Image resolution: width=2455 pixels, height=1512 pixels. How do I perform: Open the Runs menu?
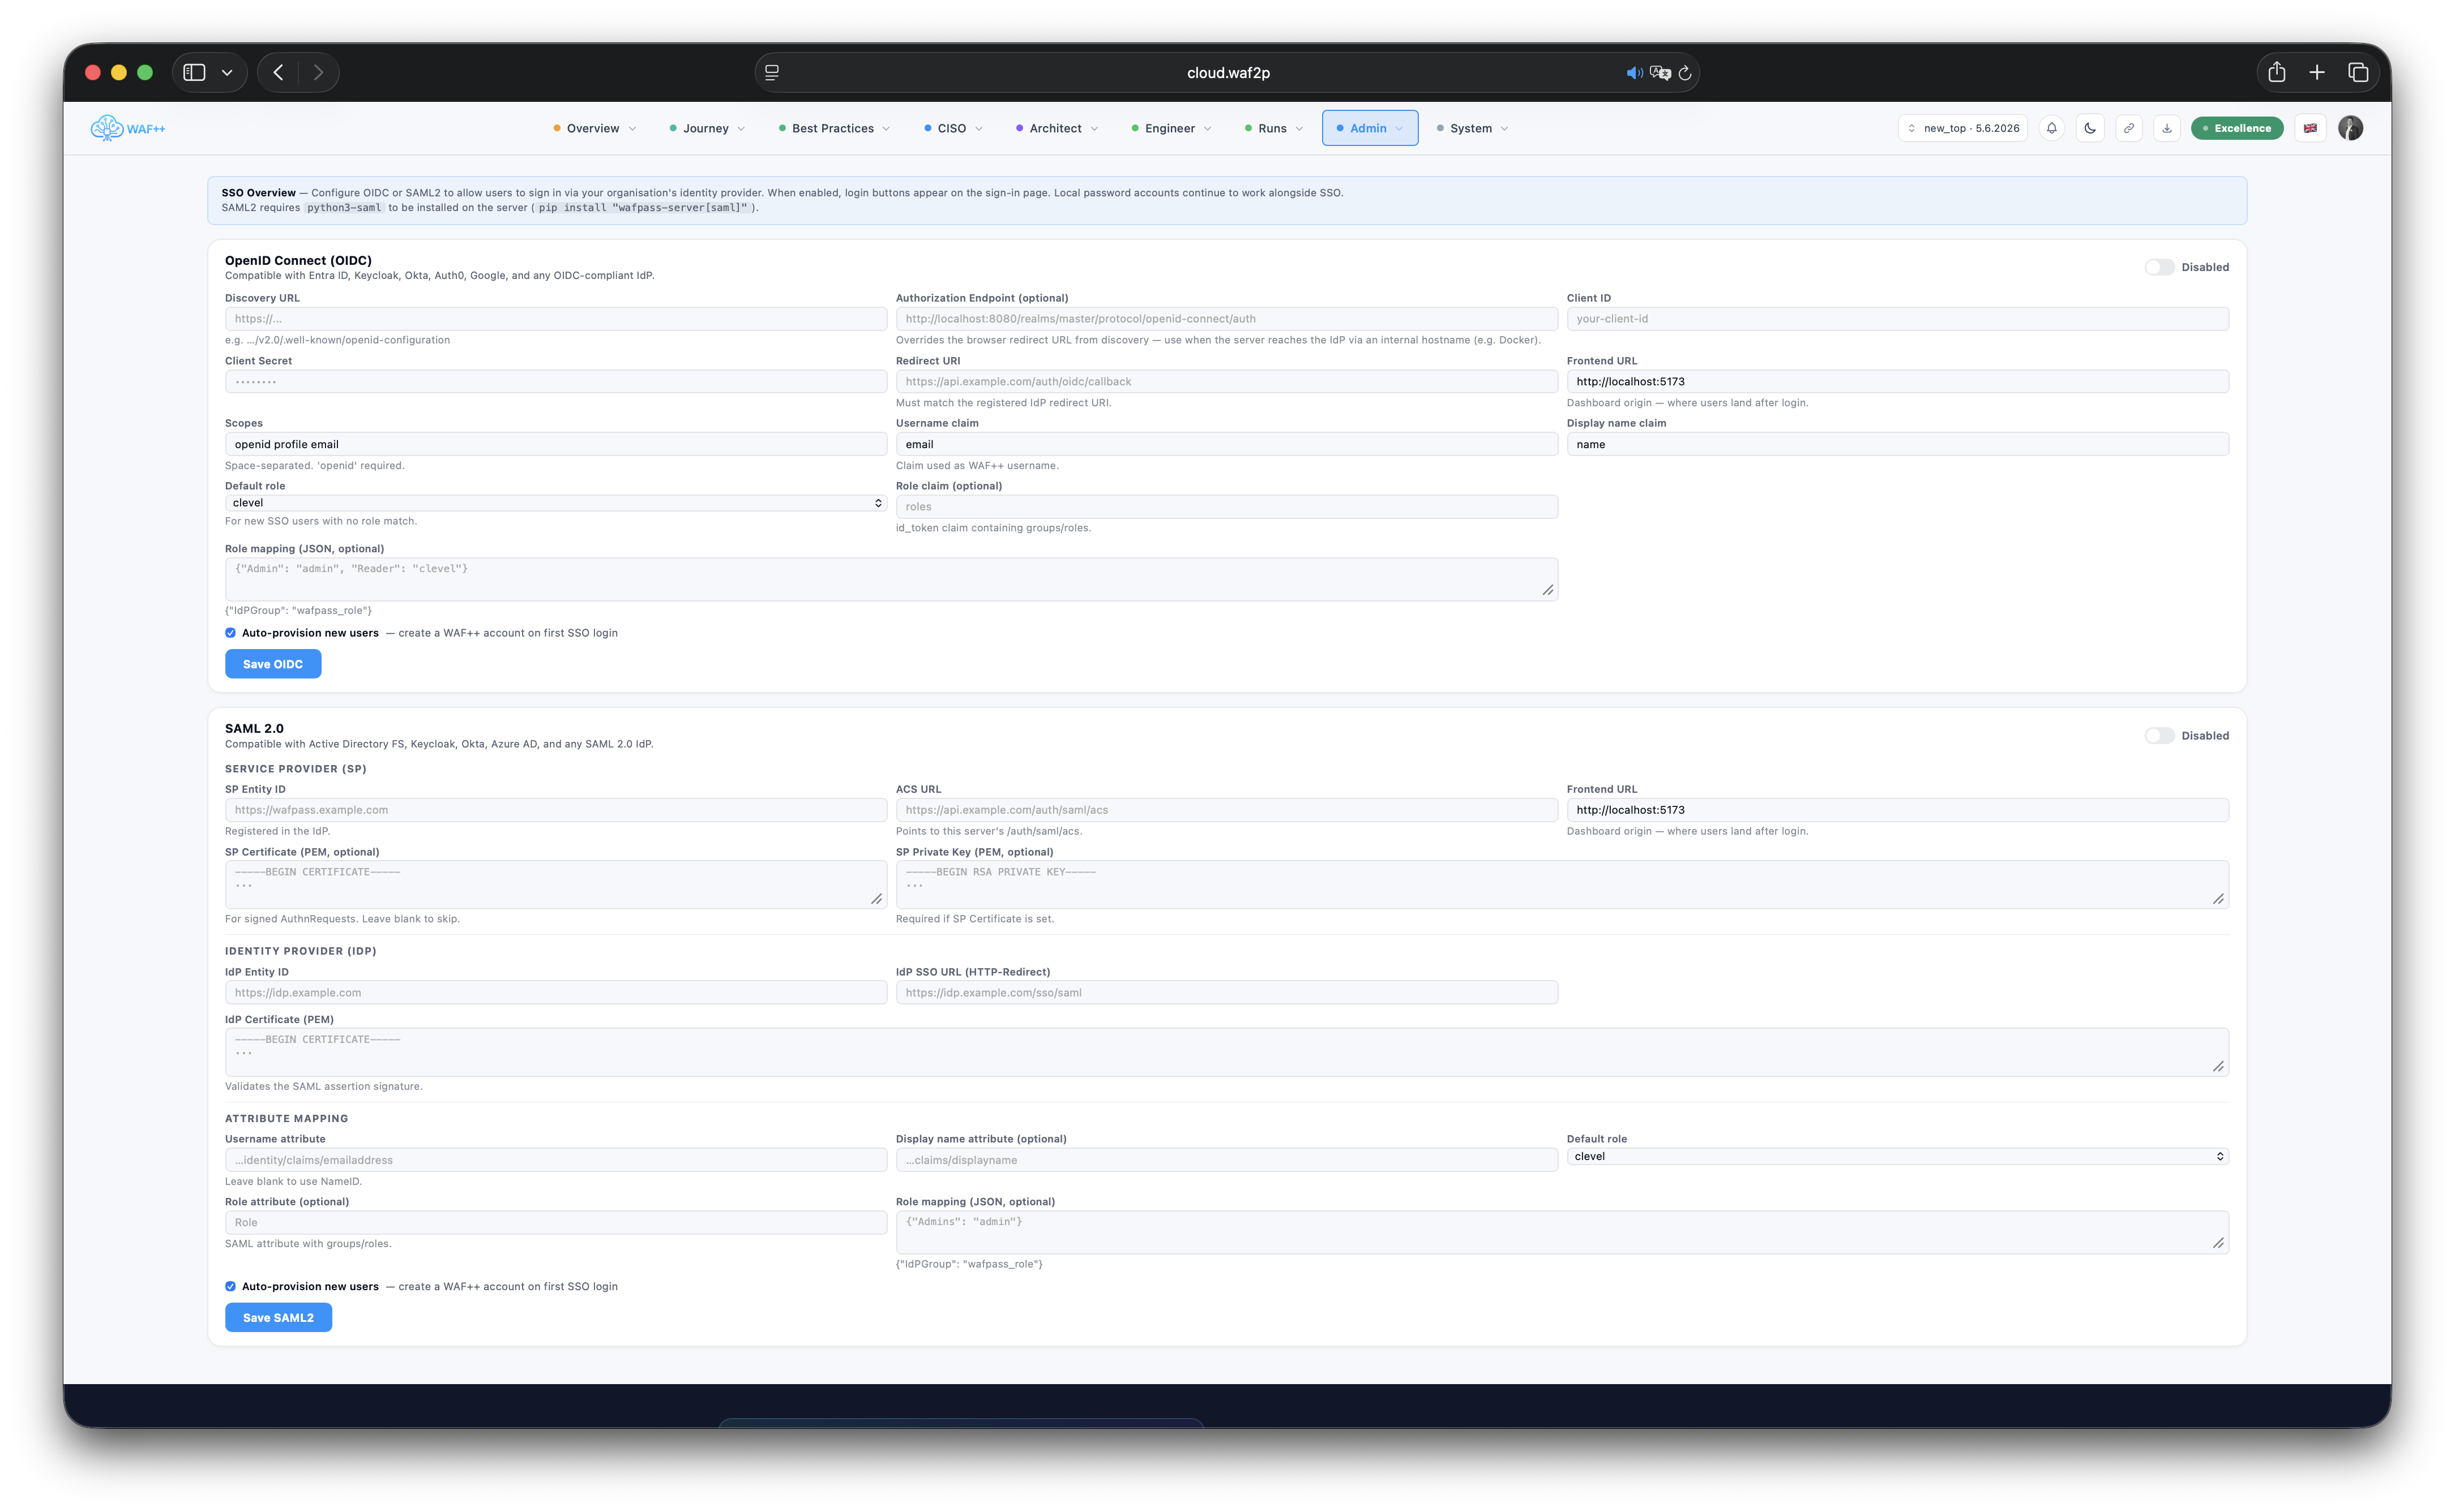pos(1273,128)
